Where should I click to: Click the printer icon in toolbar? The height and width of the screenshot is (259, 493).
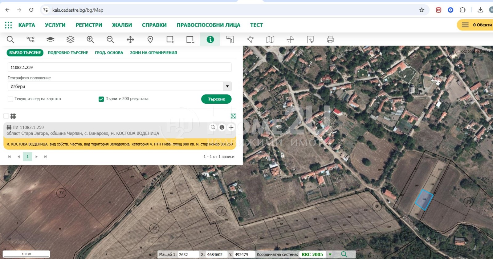click(330, 39)
